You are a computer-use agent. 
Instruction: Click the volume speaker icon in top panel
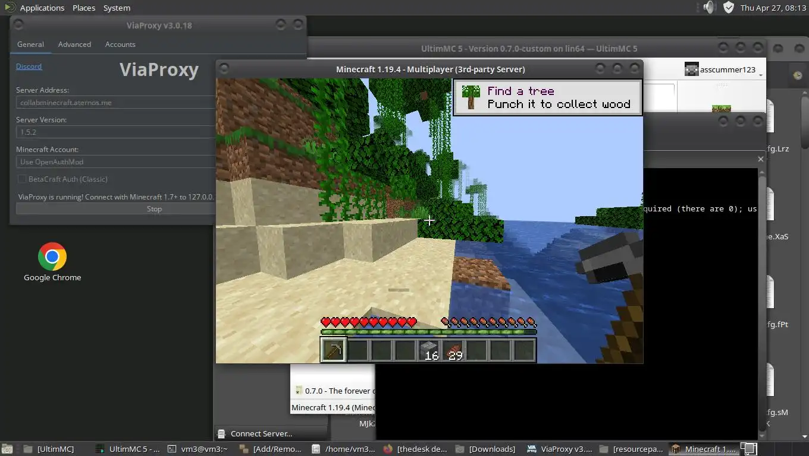pyautogui.click(x=708, y=7)
